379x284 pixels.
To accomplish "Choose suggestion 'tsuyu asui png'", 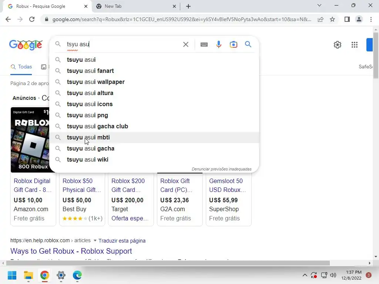I will coord(154,115).
